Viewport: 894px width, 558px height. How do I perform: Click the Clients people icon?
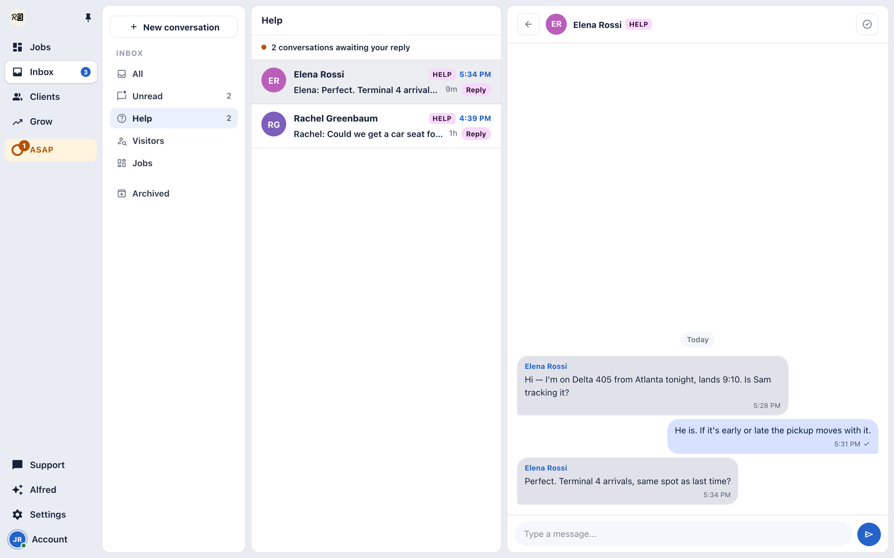click(x=17, y=97)
